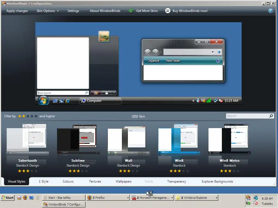The width and height of the screenshot is (278, 208).
Task: Click the green frog Get More Skins icon
Action: coord(131,11)
